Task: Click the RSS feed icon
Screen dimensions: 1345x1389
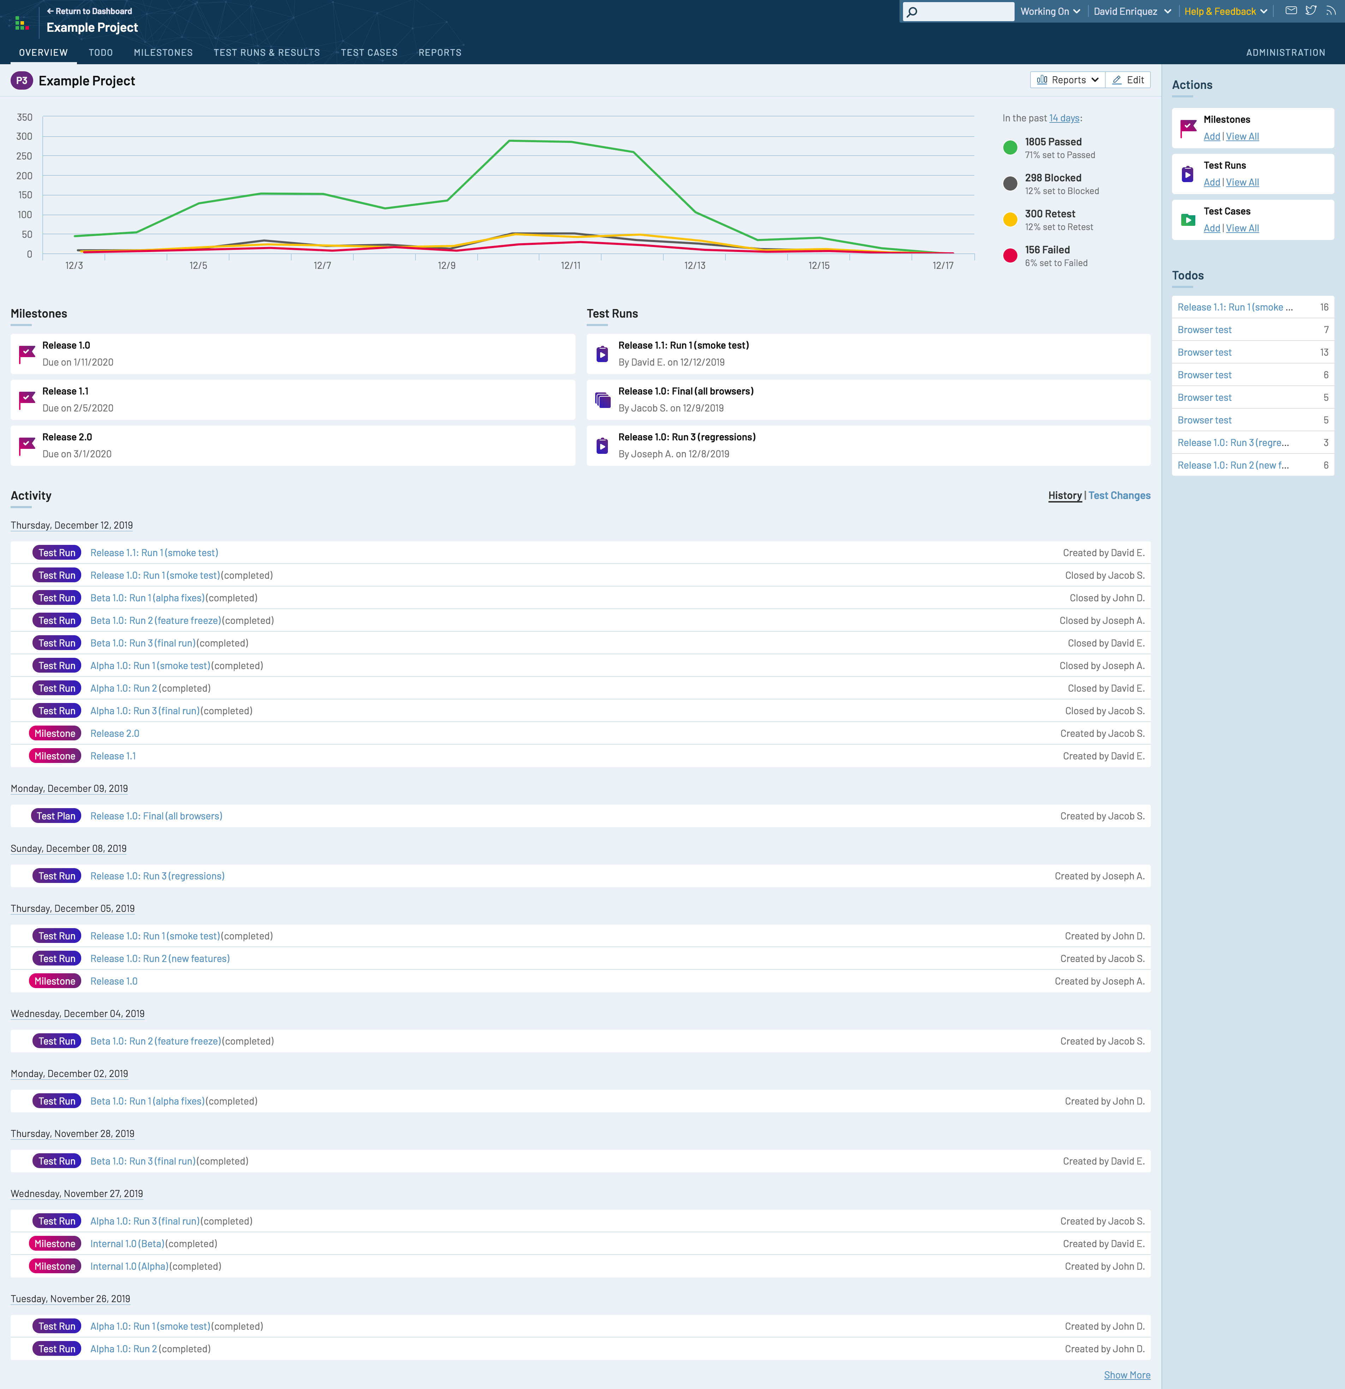Action: (1331, 11)
